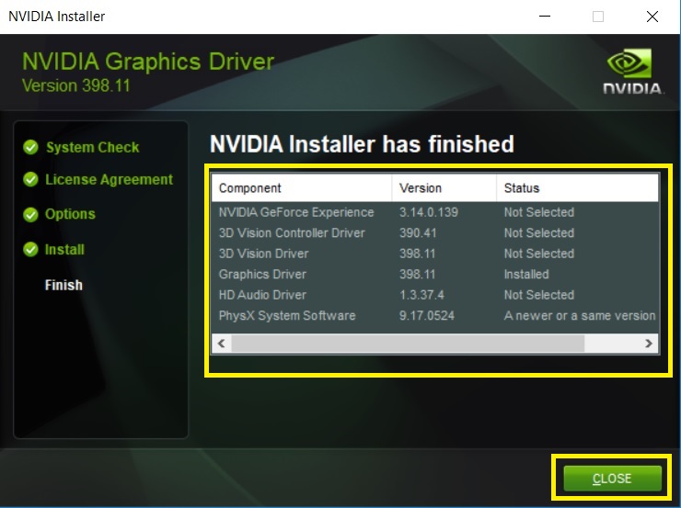Click version value 390.41
The width and height of the screenshot is (681, 508).
(418, 233)
